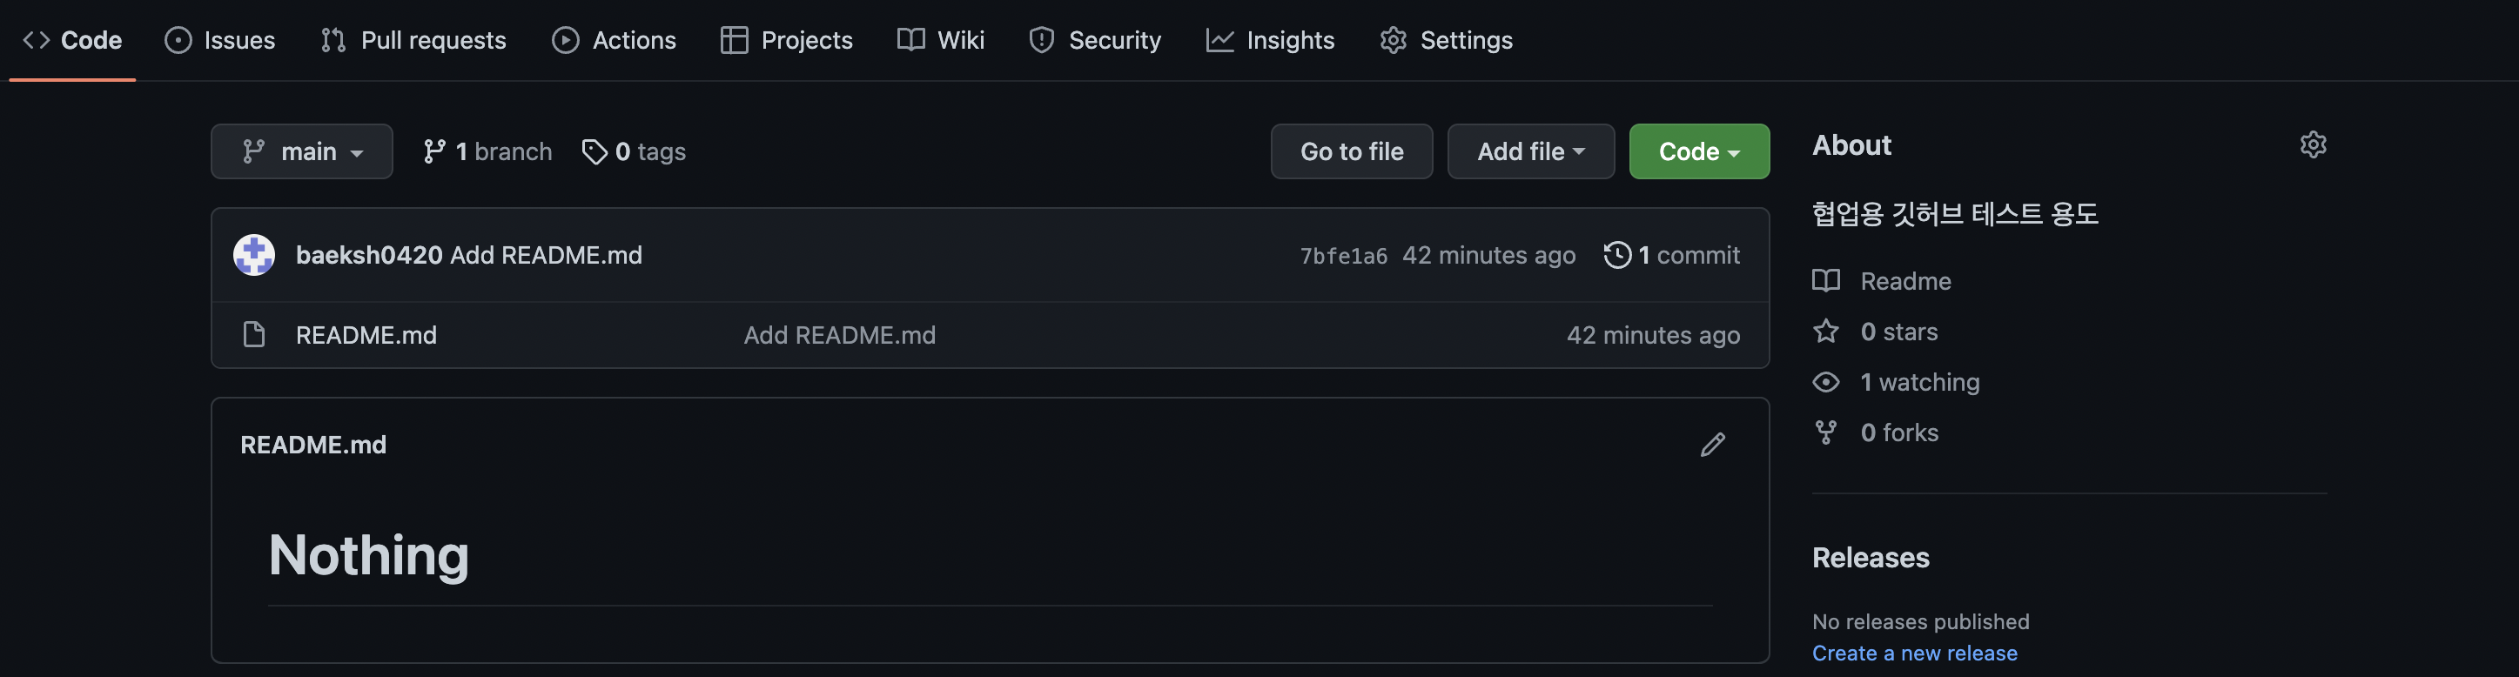Viewport: 2519px width, 677px height.
Task: Click the fork icon in About
Action: (x=1825, y=432)
